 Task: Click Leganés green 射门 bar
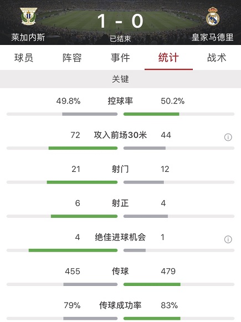click(82, 182)
